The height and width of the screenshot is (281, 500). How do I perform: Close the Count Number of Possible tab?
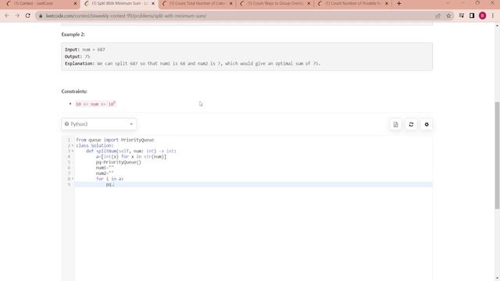(x=387, y=3)
